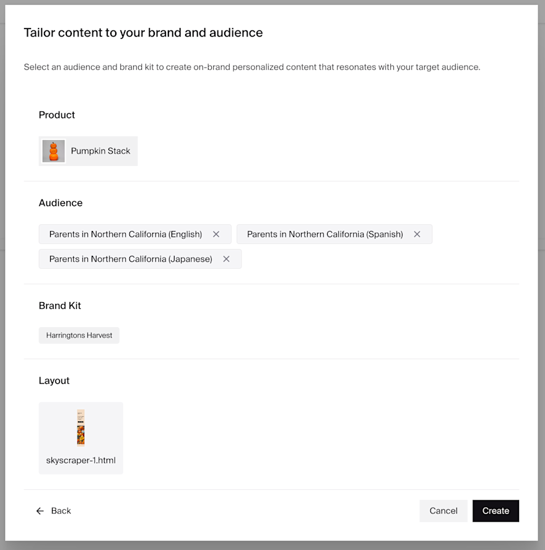Click the Pumpkin Stack product image

(54, 151)
